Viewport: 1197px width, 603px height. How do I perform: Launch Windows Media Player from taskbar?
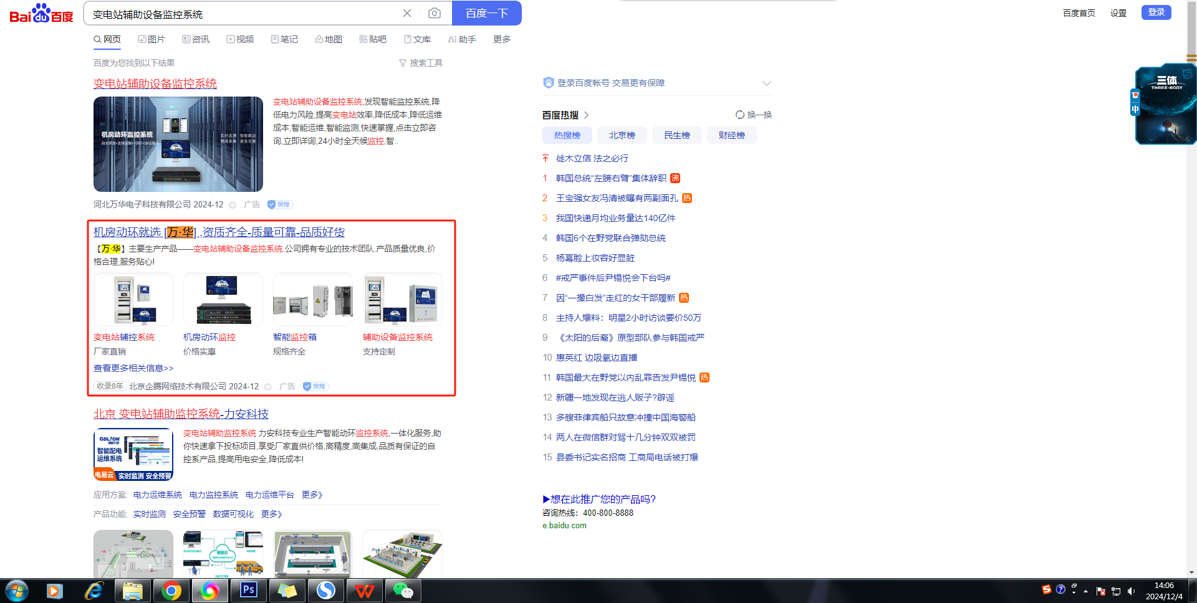55,591
